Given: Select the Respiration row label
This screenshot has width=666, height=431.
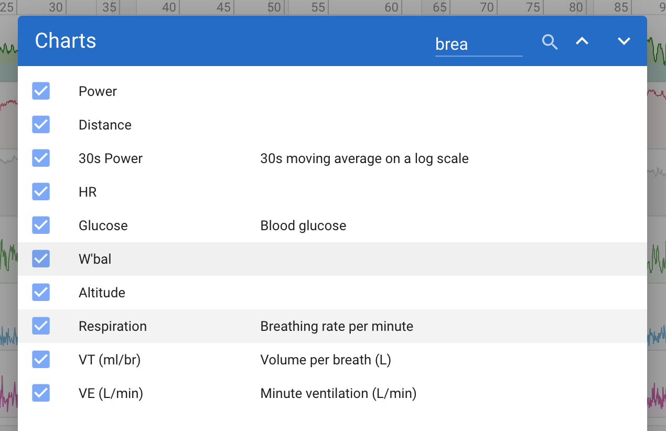Looking at the screenshot, I should [113, 326].
